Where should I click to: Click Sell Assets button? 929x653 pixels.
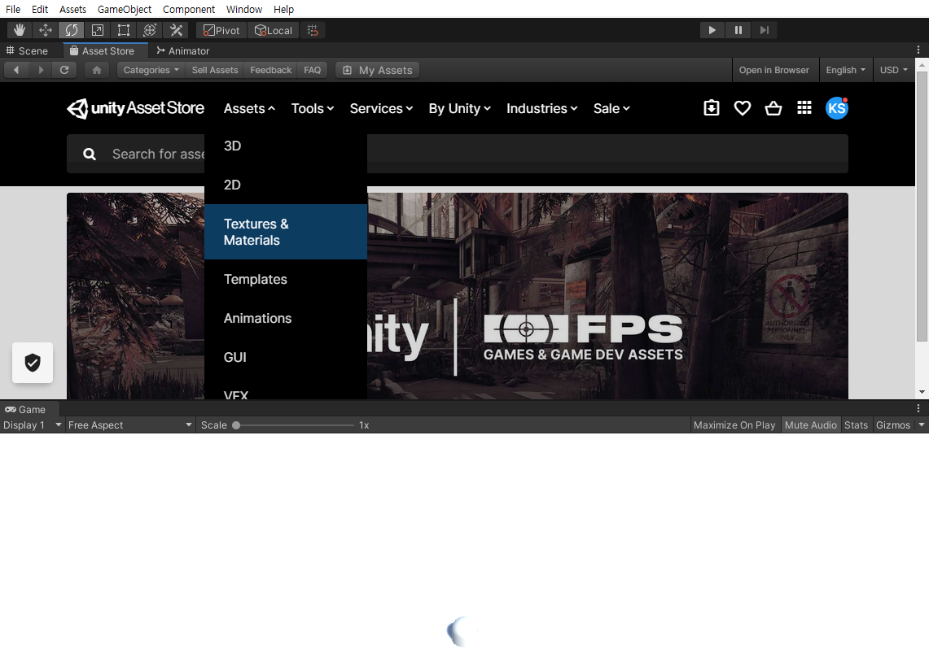(214, 70)
